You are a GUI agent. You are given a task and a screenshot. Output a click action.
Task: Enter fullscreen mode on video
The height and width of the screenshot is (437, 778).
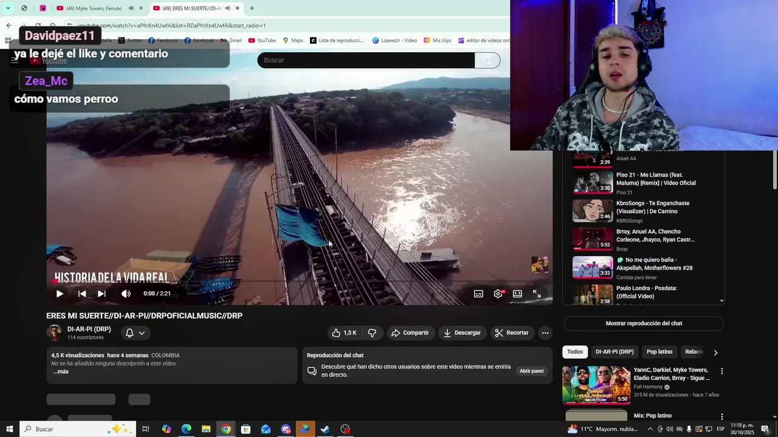coord(537,294)
